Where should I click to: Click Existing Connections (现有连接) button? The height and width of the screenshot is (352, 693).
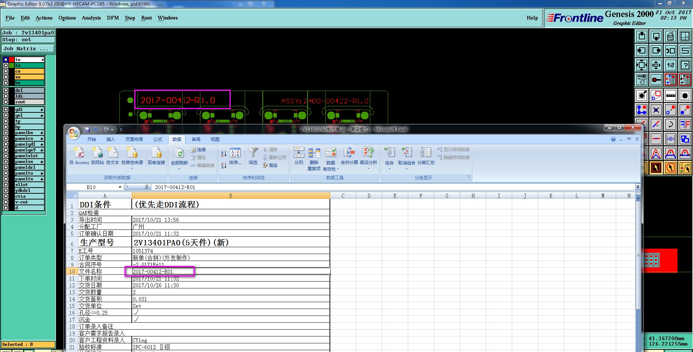click(156, 156)
